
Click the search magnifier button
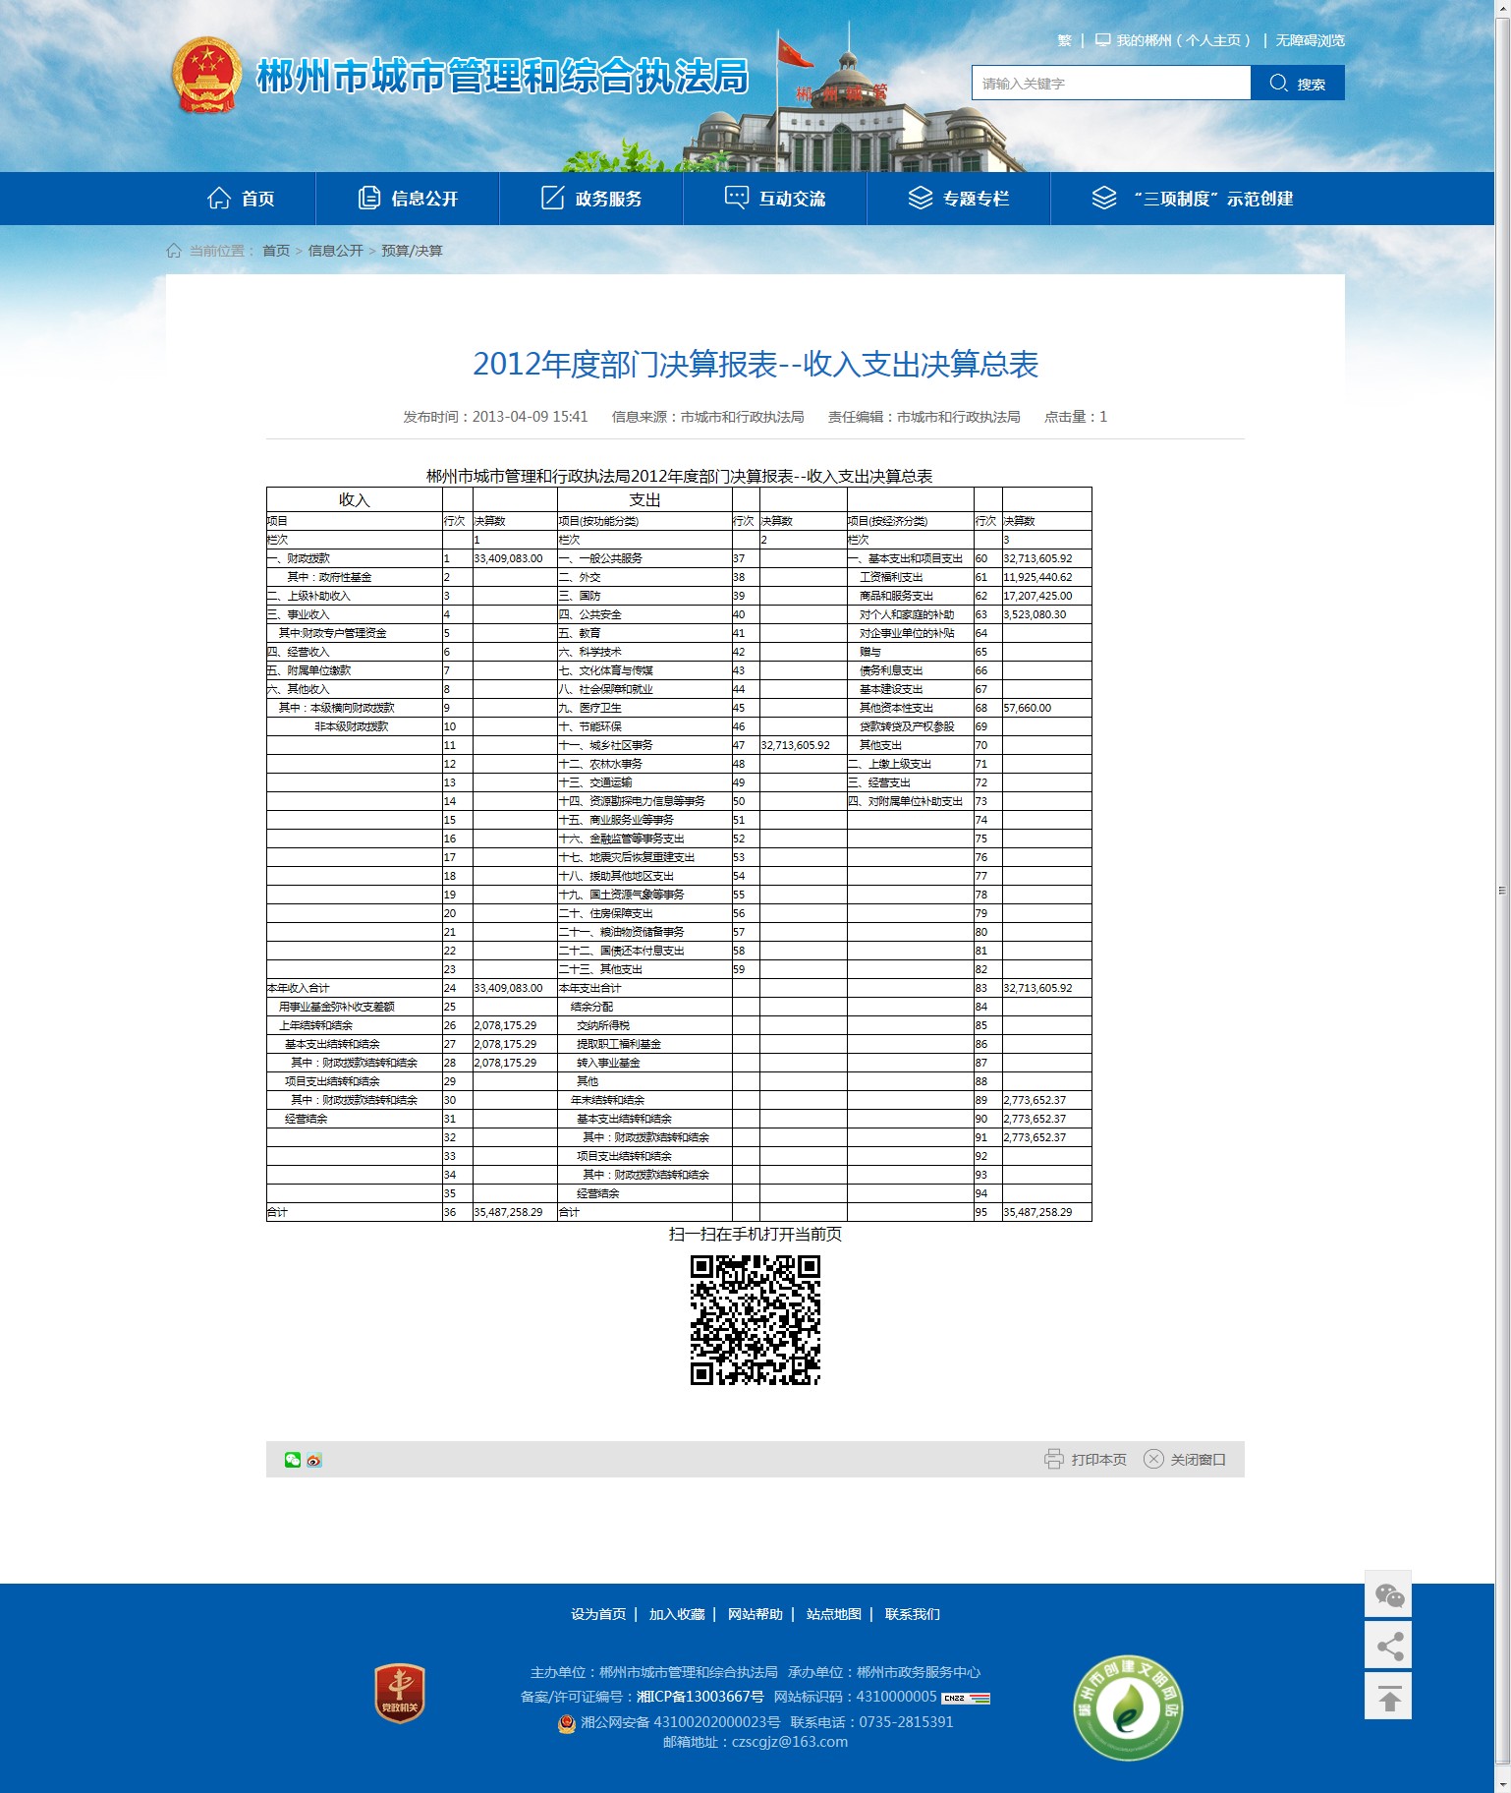coord(1298,84)
